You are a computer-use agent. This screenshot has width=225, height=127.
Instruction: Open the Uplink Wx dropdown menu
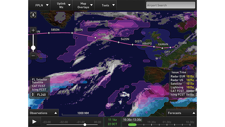pos(61,5)
